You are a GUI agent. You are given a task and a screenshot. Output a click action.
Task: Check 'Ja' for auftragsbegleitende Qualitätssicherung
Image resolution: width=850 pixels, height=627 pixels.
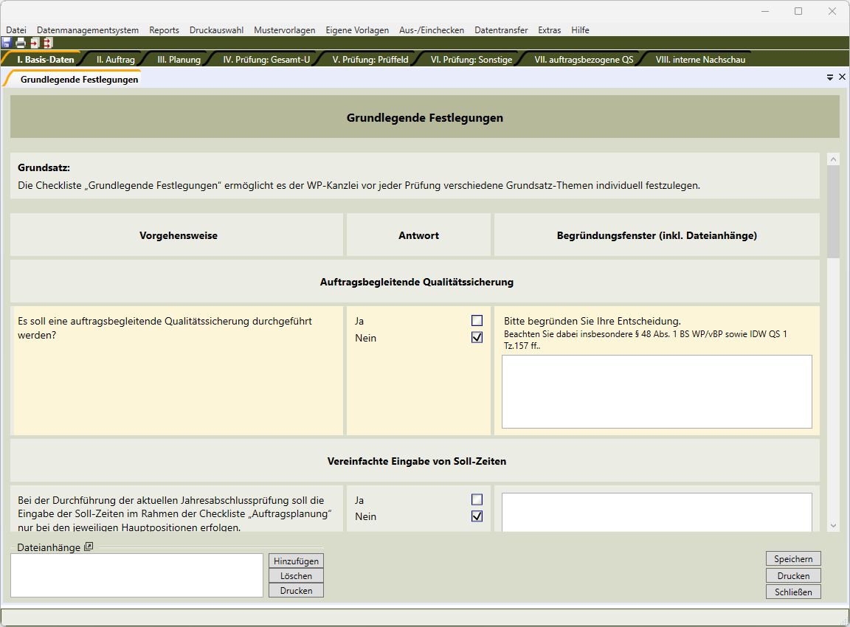pos(477,321)
